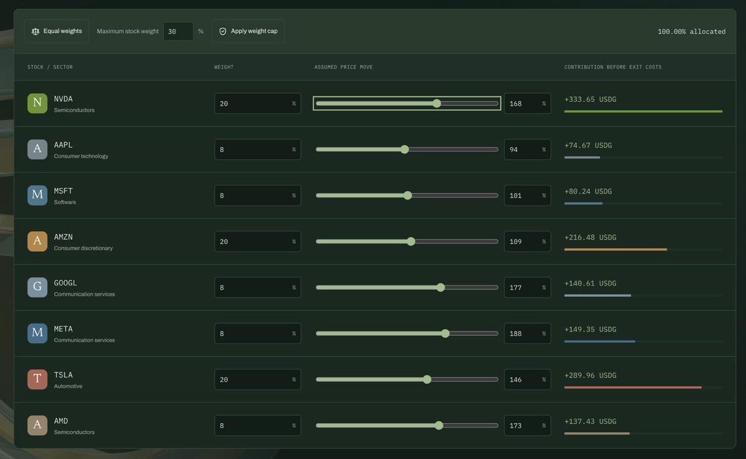The width and height of the screenshot is (746, 459).
Task: Click AMZN price move percent field 109
Action: (x=527, y=241)
